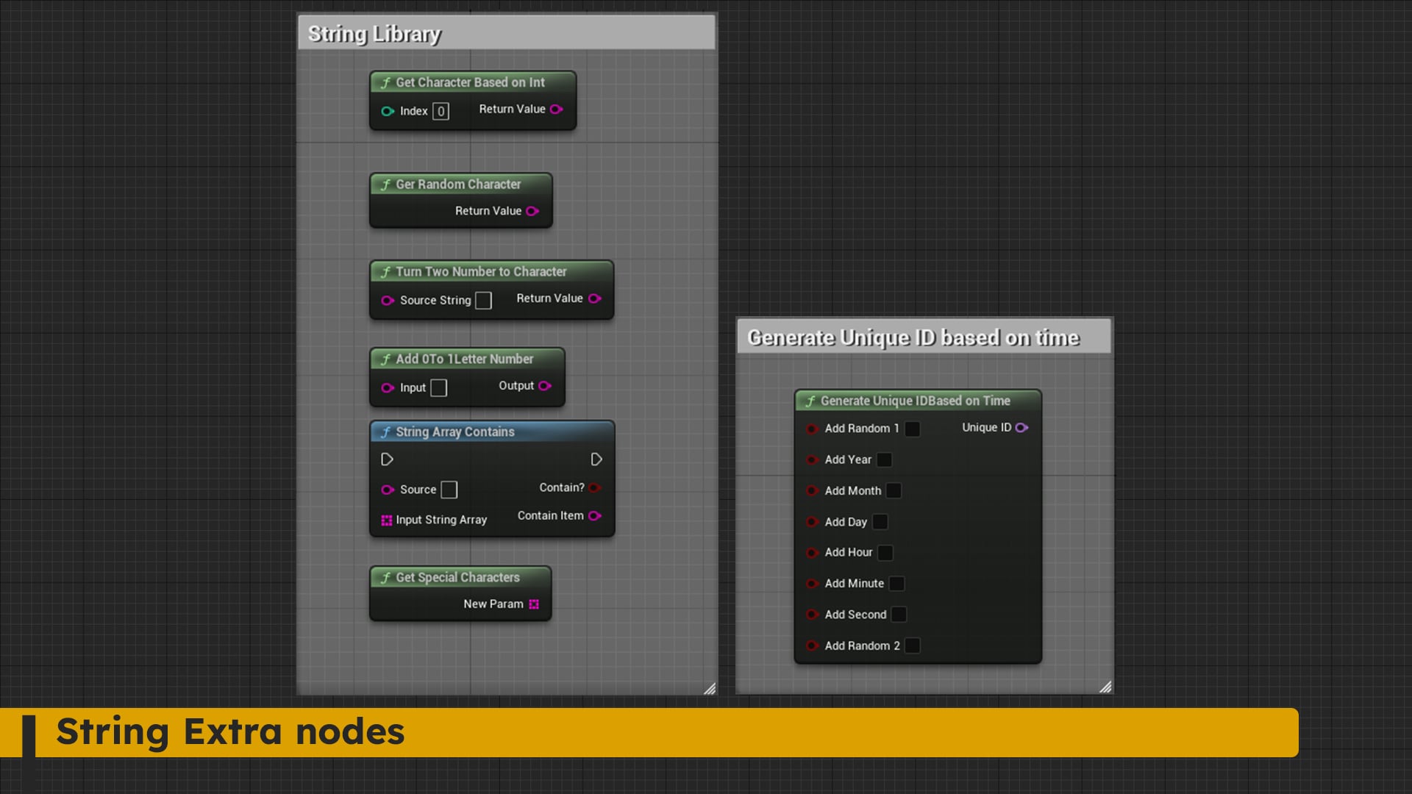
Task: Click the Output pin on Add 0To 1Letter Number
Action: tap(544, 385)
